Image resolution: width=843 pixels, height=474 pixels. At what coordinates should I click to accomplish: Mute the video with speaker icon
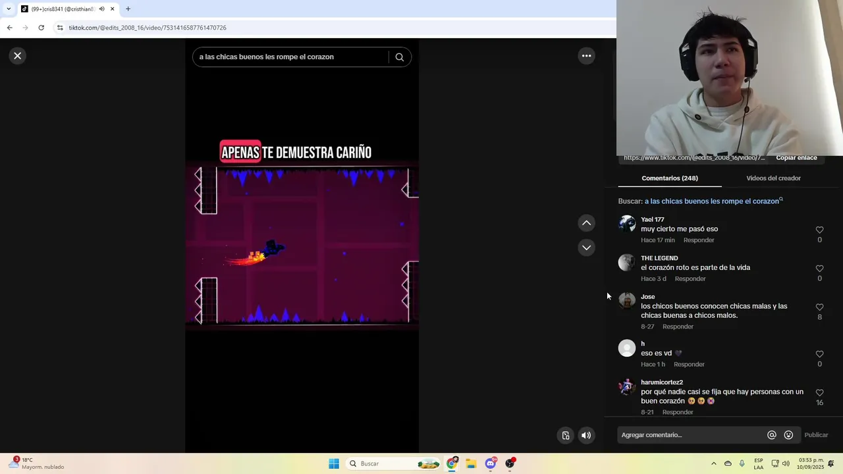tap(586, 435)
